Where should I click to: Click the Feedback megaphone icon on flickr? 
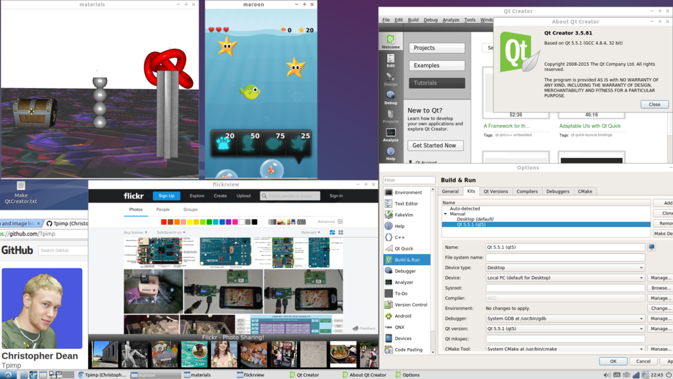click(x=356, y=328)
